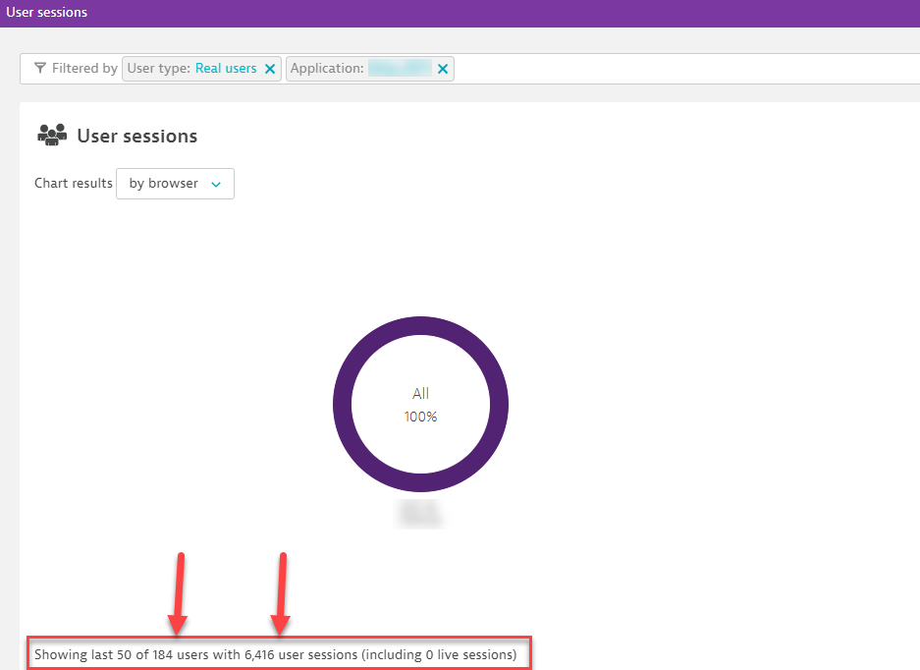This screenshot has height=670, width=920.
Task: Focus the empty filter input area
Action: tap(687, 69)
